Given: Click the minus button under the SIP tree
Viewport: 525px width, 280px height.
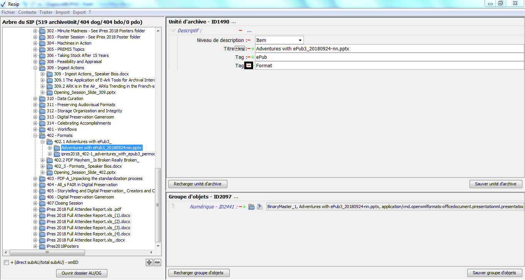Looking at the screenshot, I should coord(157,263).
